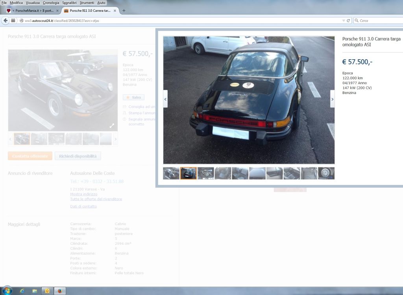This screenshot has height=295, width=403.
Task: Click the 122.000 km text in overlay
Action: [x=353, y=78]
